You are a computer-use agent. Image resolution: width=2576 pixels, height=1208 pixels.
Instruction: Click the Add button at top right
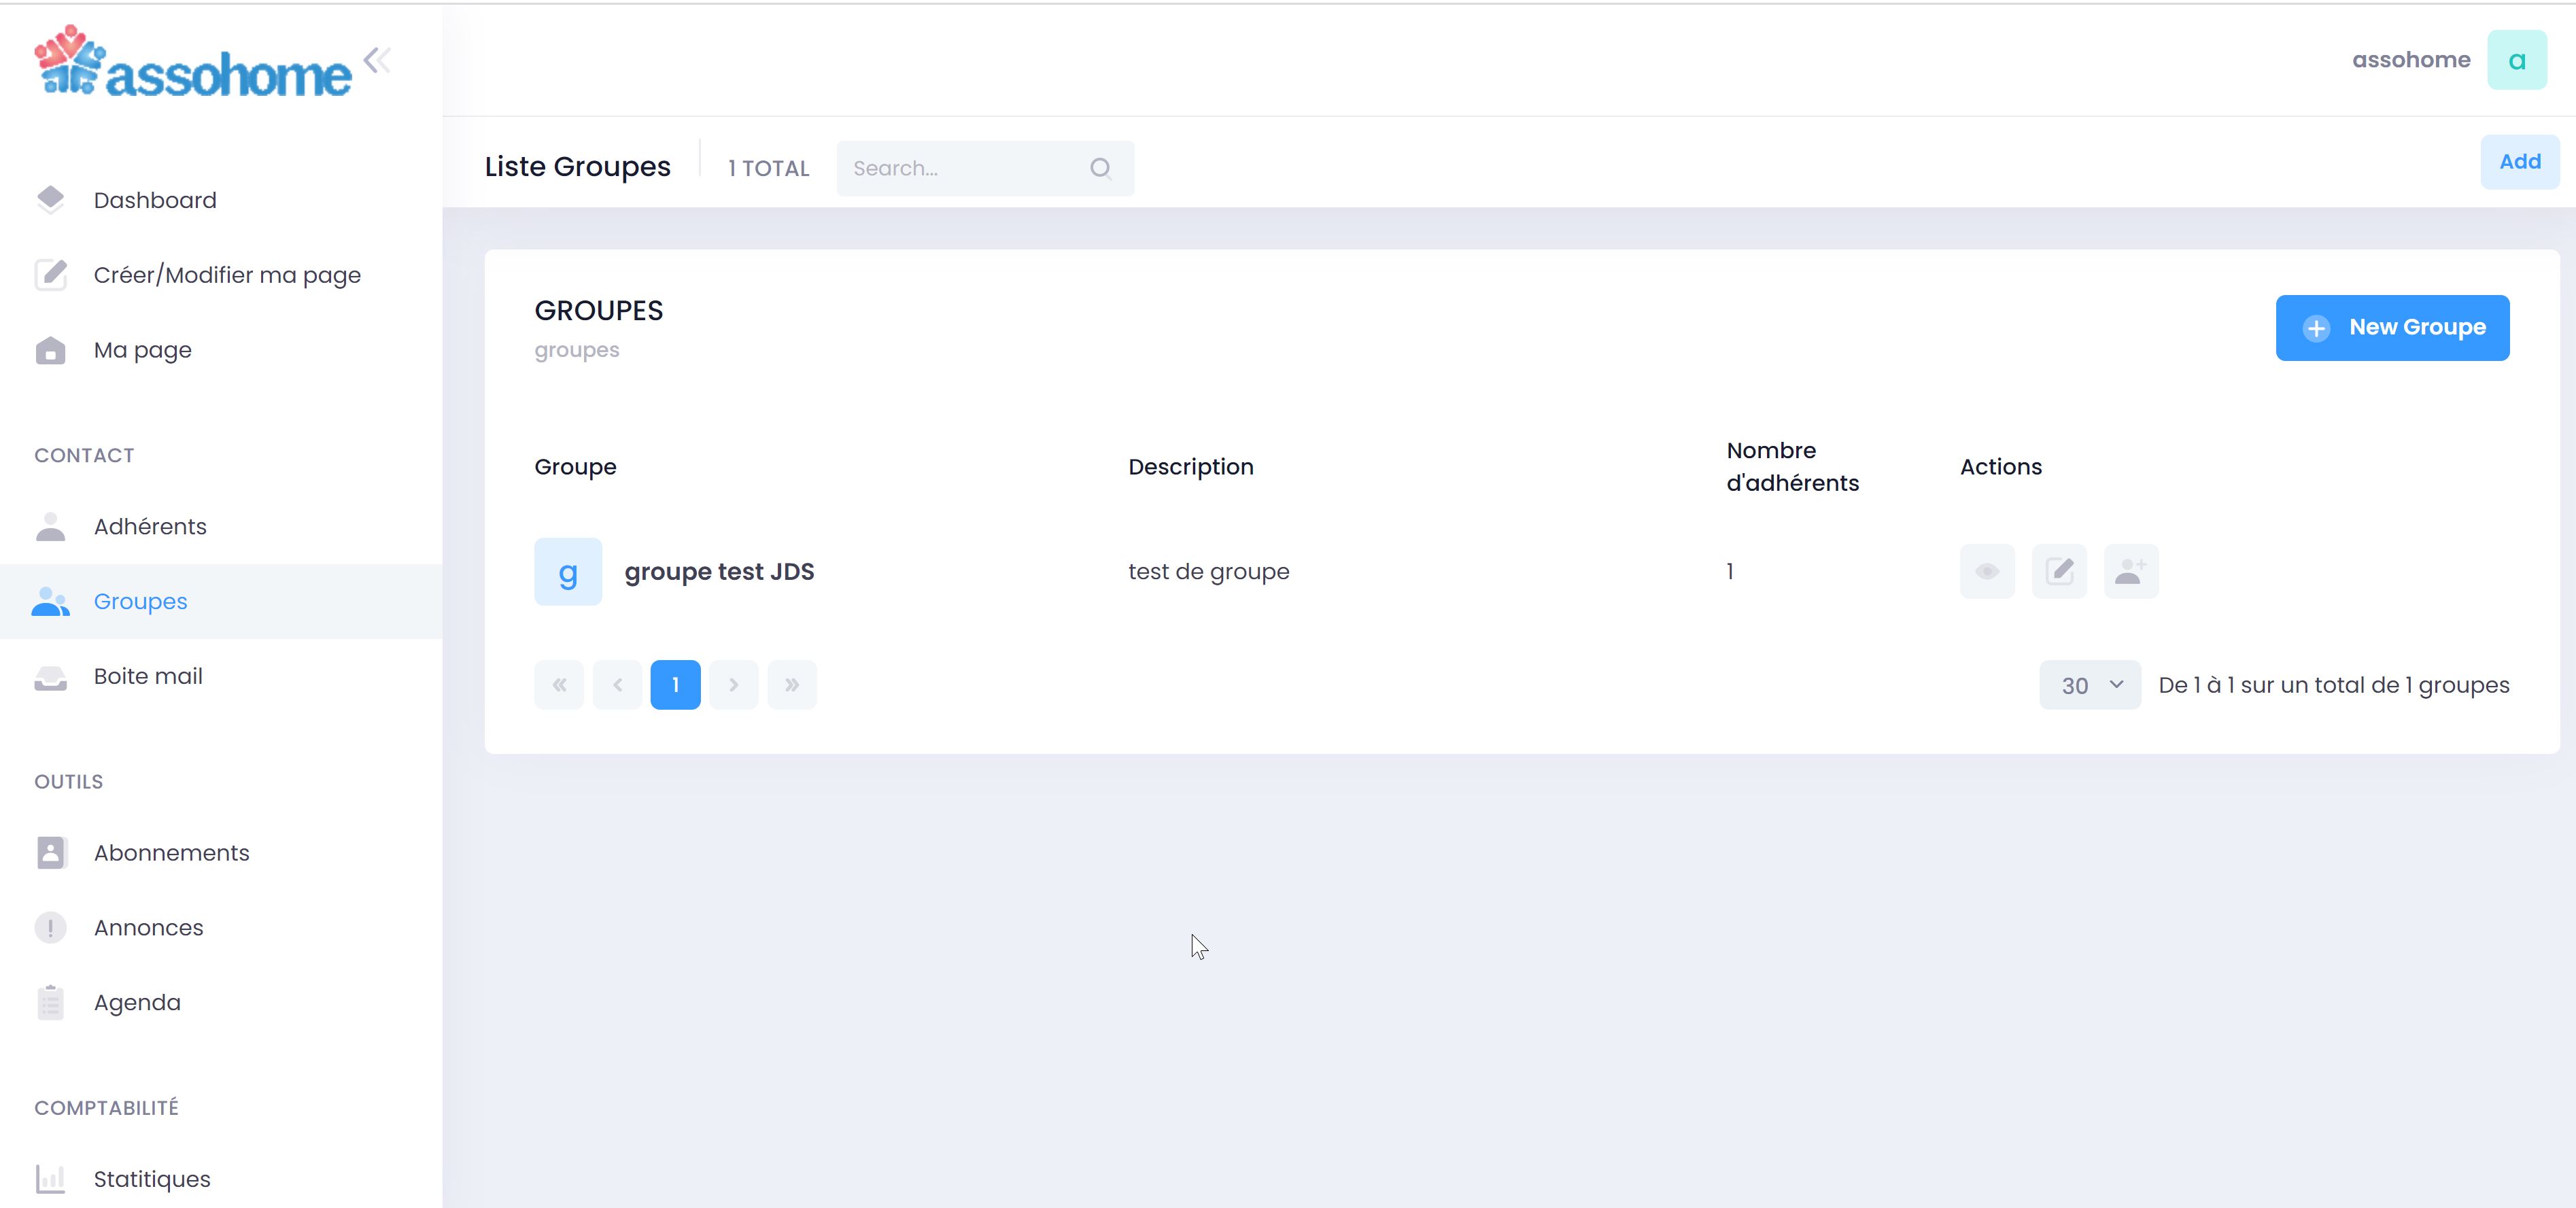(x=2519, y=162)
